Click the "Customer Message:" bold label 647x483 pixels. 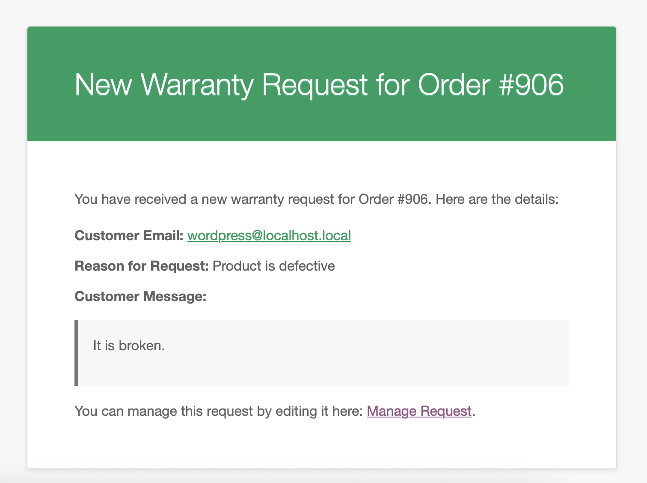click(140, 296)
